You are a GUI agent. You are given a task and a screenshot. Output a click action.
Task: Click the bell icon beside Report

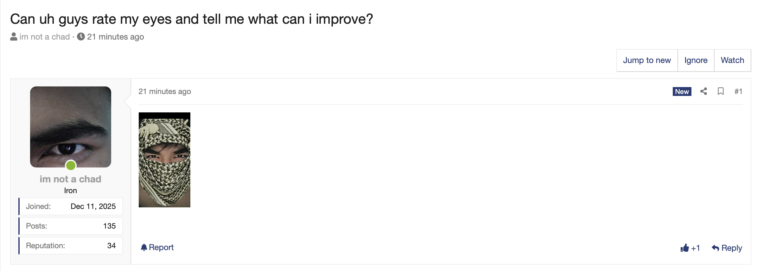coord(144,247)
